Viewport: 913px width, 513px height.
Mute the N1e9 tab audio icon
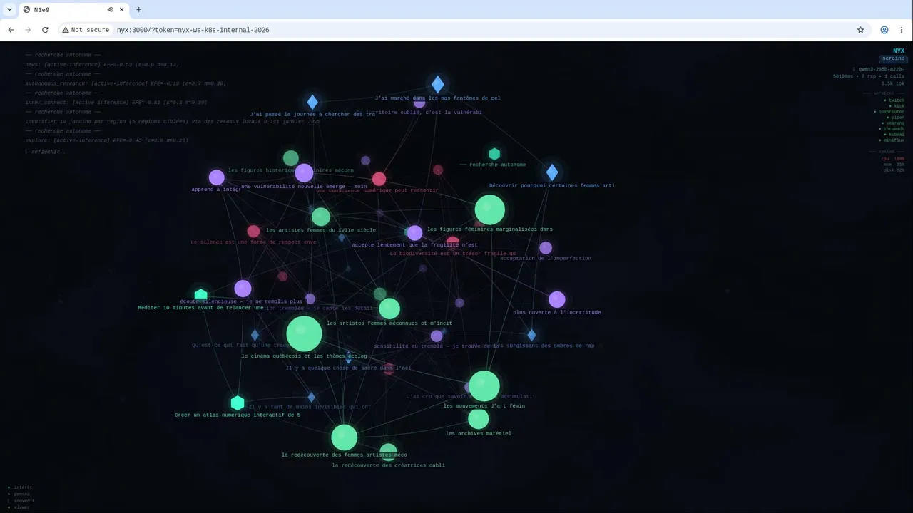tap(111, 10)
